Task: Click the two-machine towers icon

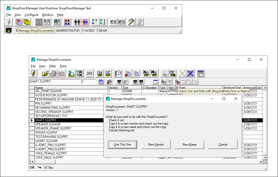Action: click(47, 22)
